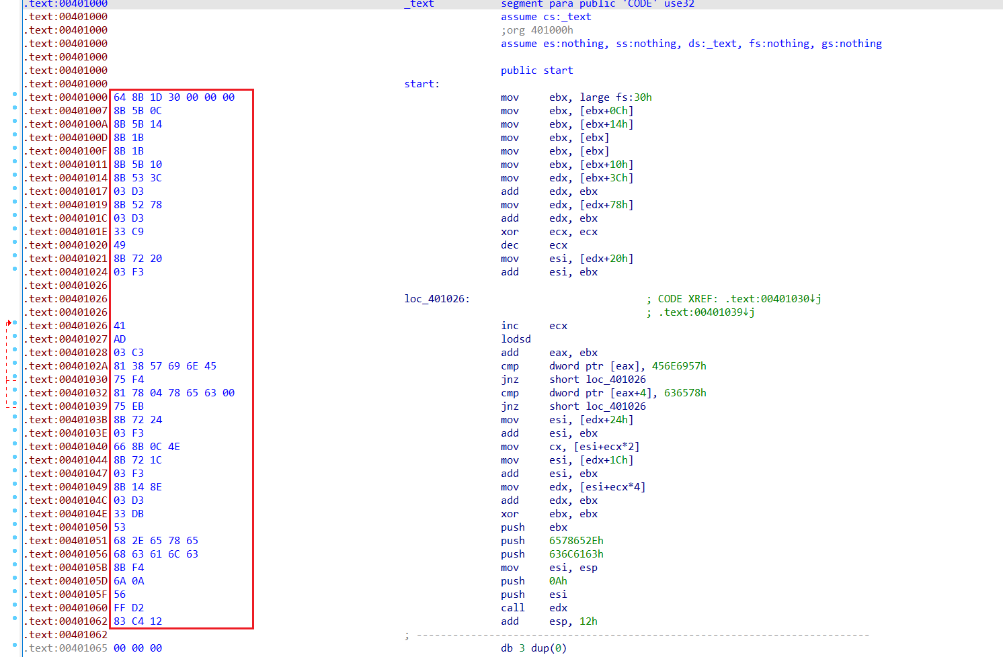The image size is (1003, 657).
Task: Select the 83 C4 12 opcode bytes
Action: pyautogui.click(x=138, y=621)
